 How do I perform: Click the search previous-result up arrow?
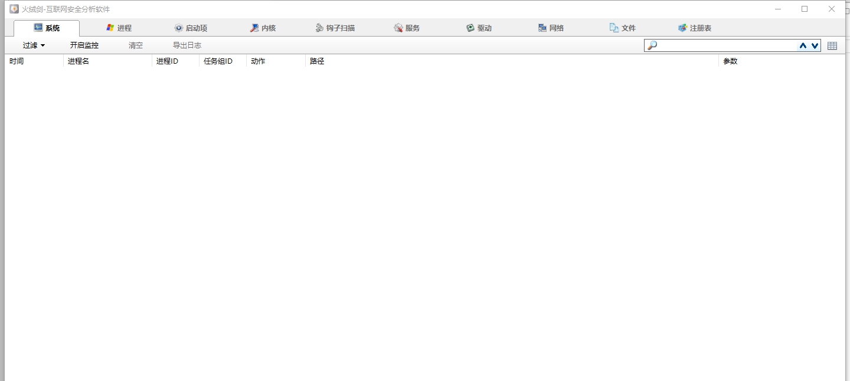pos(803,45)
